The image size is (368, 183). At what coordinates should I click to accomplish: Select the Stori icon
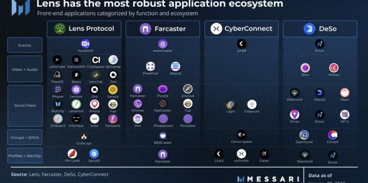pos(305,68)
